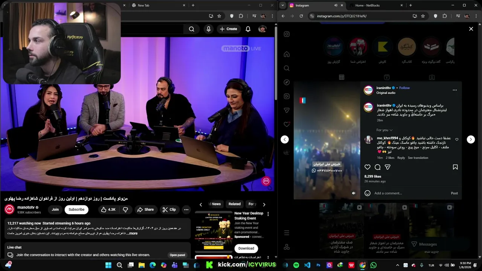Open post options three-dot menu
The width and height of the screenshot is (482, 271).
coord(455,90)
